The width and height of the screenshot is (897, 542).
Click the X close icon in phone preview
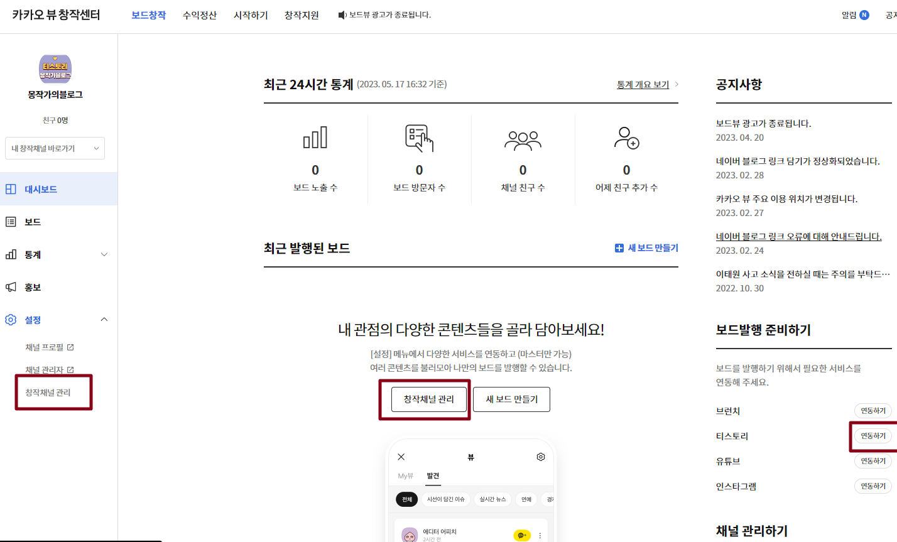[x=401, y=457]
